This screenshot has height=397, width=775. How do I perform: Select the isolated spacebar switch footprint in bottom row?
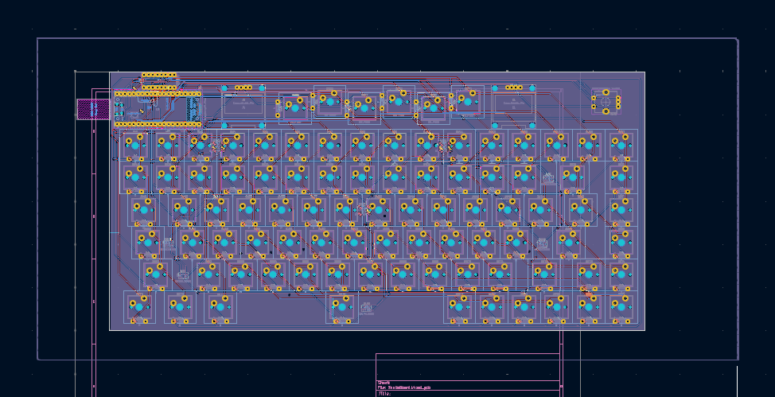pos(341,306)
